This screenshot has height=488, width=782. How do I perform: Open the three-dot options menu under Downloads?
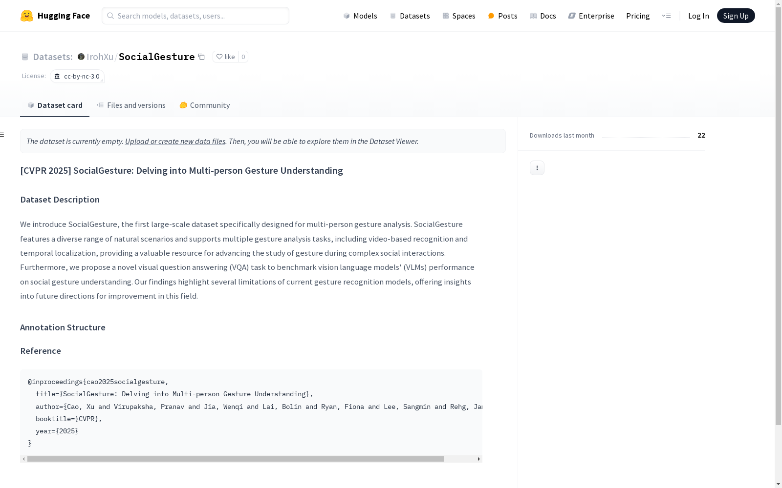tap(537, 168)
